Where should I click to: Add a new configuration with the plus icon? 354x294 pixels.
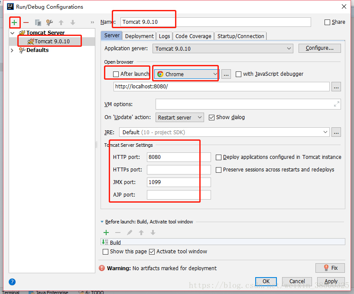pos(14,23)
